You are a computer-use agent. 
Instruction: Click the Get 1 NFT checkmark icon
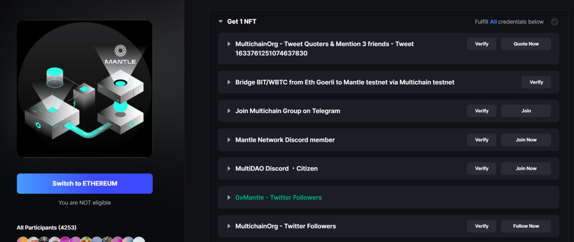pyautogui.click(x=554, y=21)
